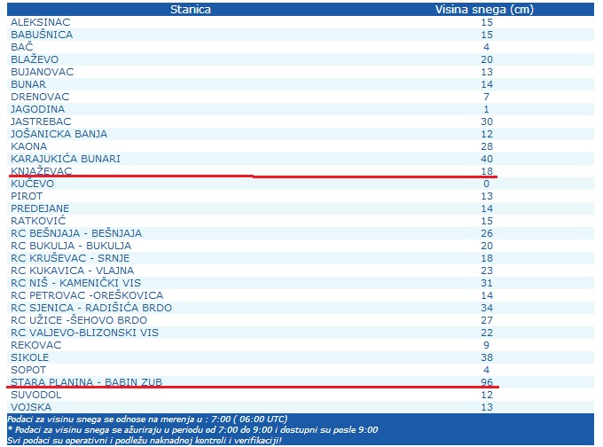Select RC BUKULJA - BUKULJA station

(x=71, y=246)
